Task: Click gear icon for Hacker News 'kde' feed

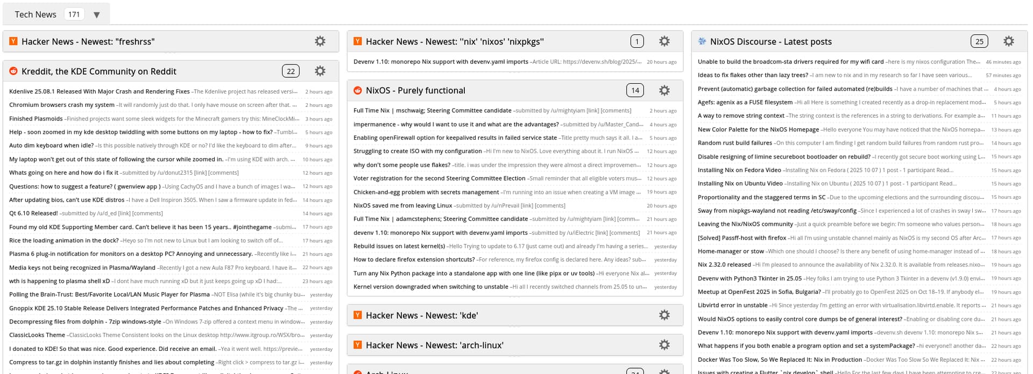Action: [x=664, y=315]
